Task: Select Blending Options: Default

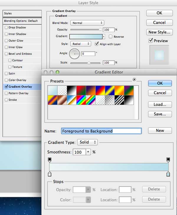Action: [x=22, y=21]
